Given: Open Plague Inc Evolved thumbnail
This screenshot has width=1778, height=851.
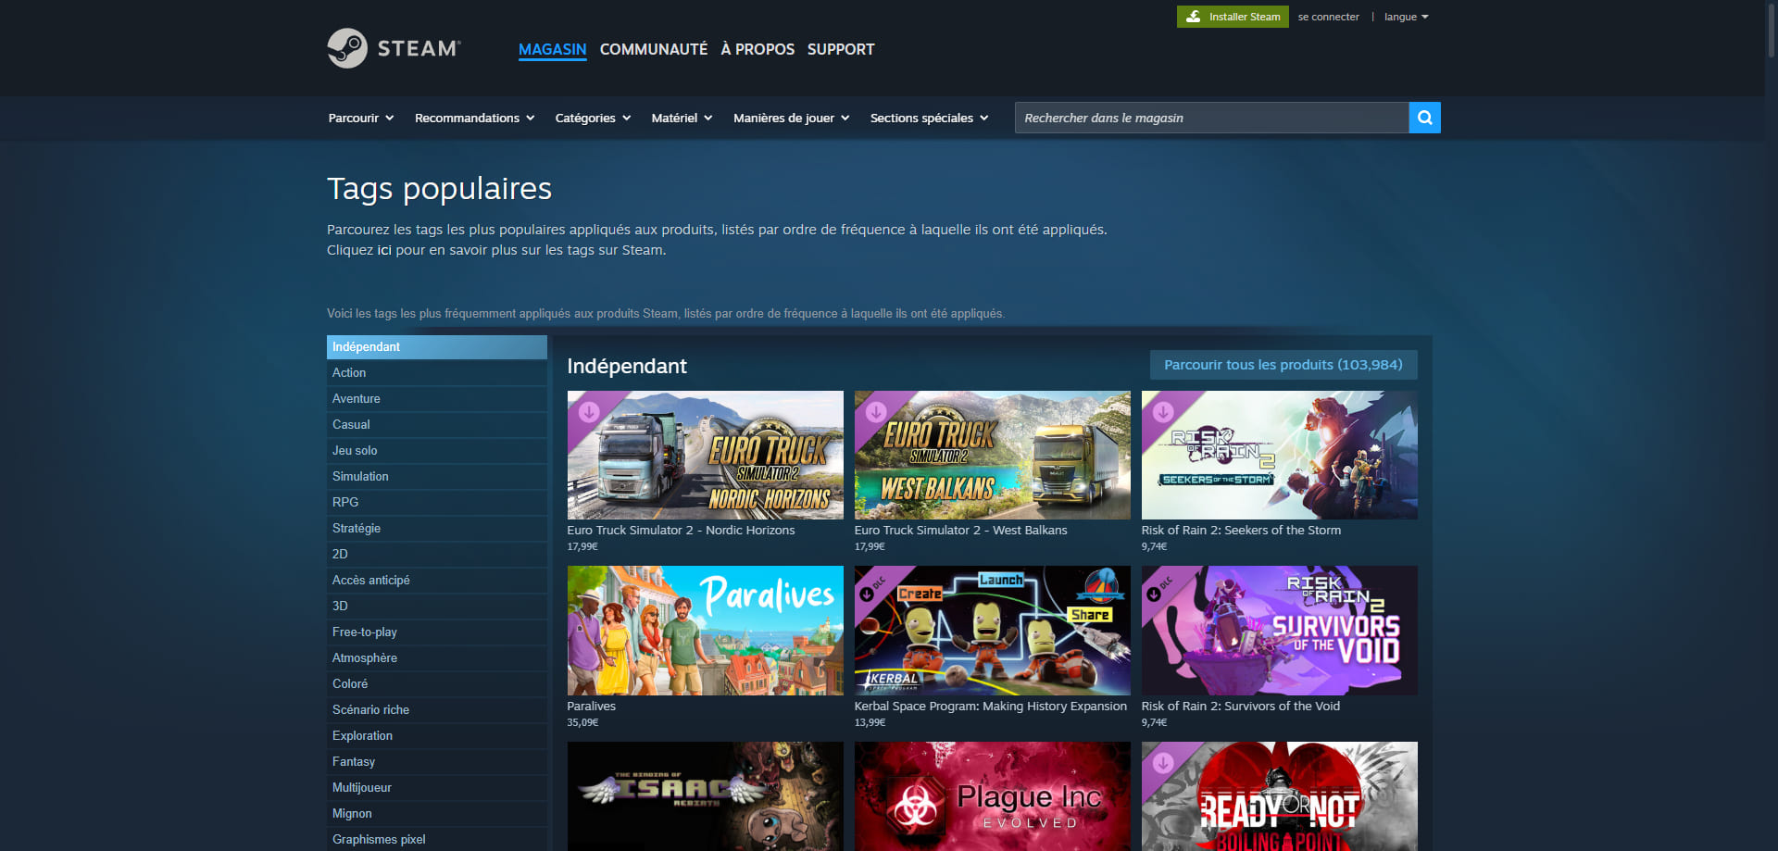Looking at the screenshot, I should 993,796.
